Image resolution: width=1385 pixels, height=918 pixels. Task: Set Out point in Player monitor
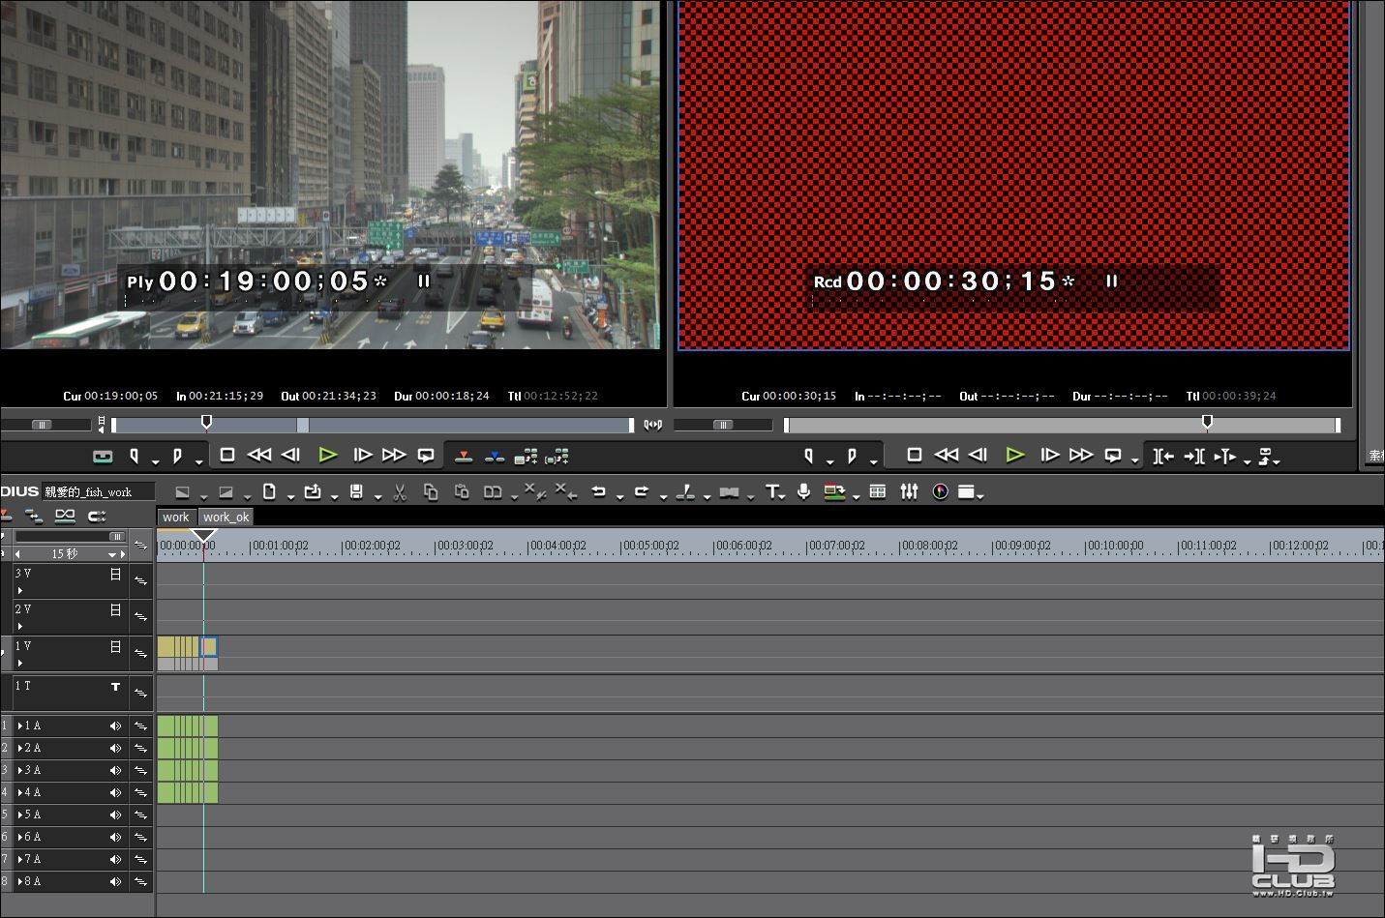click(x=177, y=456)
